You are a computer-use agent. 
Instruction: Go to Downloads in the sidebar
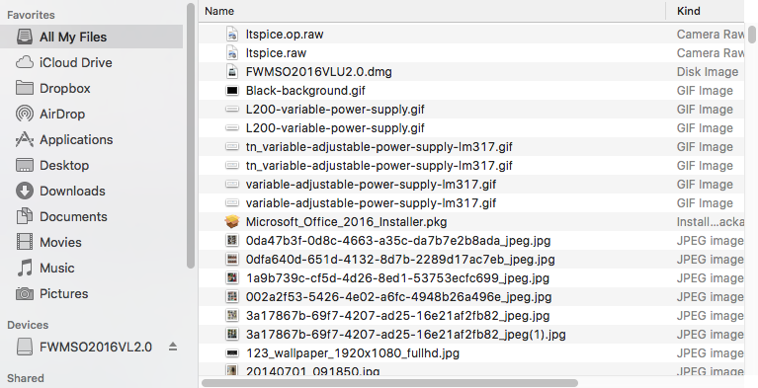point(72,191)
